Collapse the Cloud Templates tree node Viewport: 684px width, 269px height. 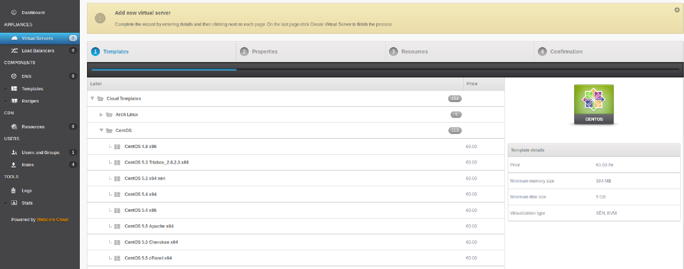coord(92,99)
